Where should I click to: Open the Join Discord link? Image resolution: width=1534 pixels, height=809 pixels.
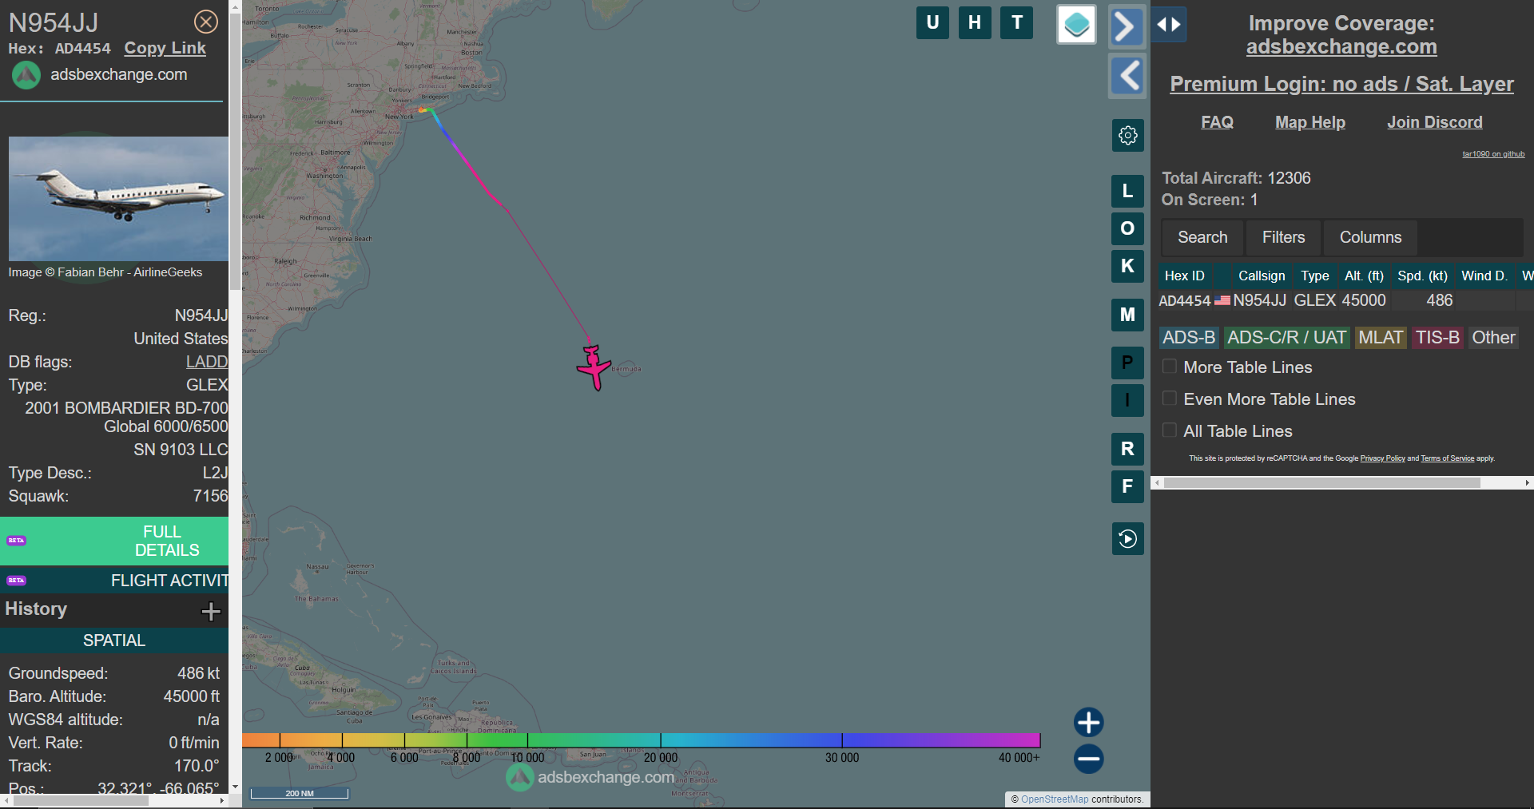point(1434,122)
